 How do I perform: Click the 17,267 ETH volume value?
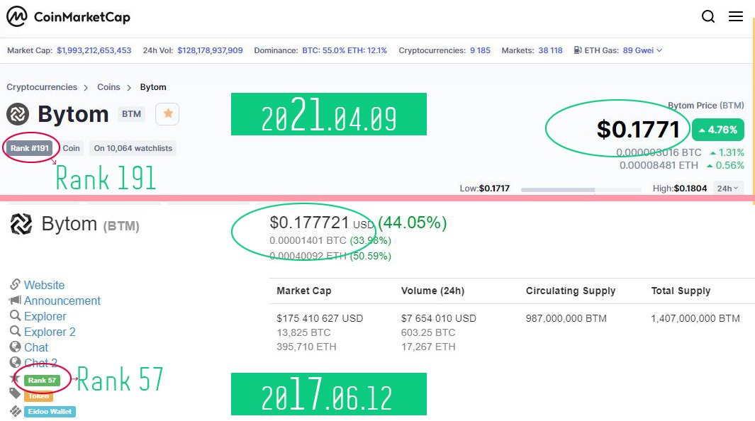click(428, 347)
